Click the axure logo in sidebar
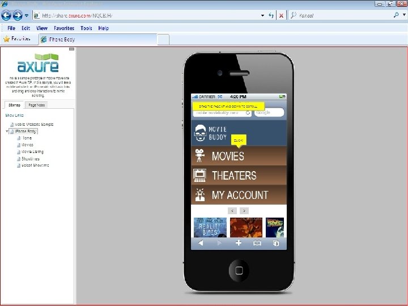Image resolution: width=408 pixels, height=306 pixels. tap(39, 63)
